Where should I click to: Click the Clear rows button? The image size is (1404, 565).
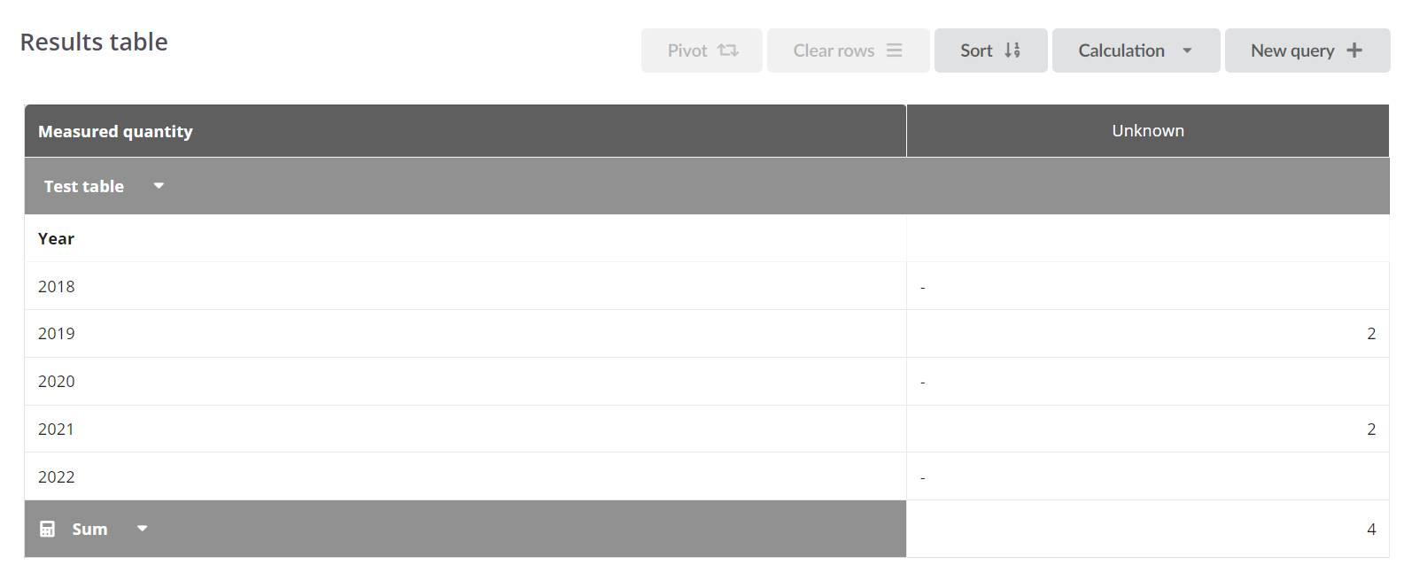click(x=849, y=50)
